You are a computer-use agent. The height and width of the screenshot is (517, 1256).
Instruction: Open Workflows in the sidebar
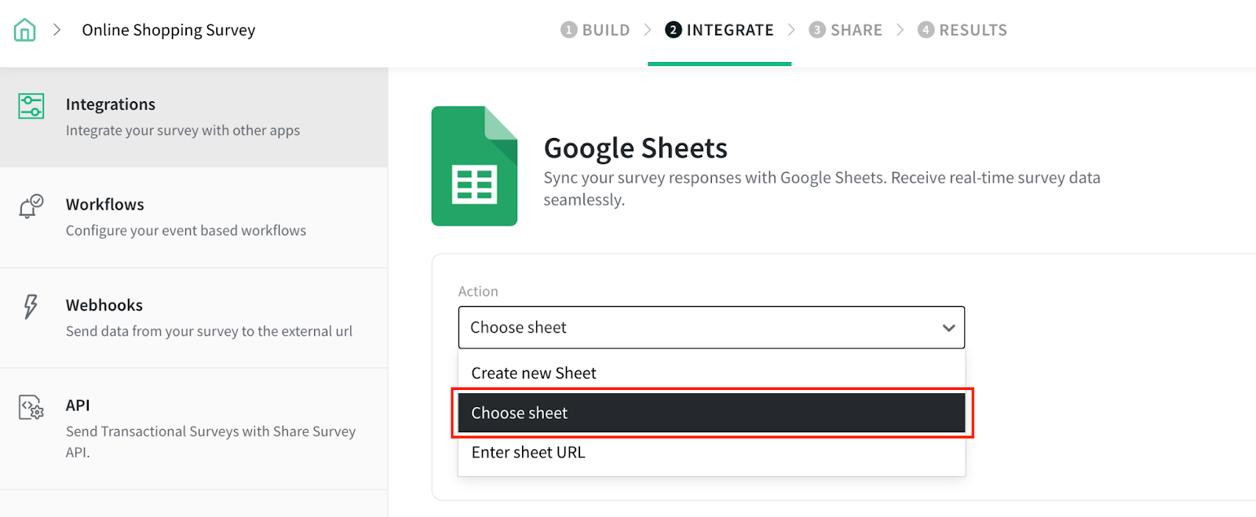pos(194,217)
